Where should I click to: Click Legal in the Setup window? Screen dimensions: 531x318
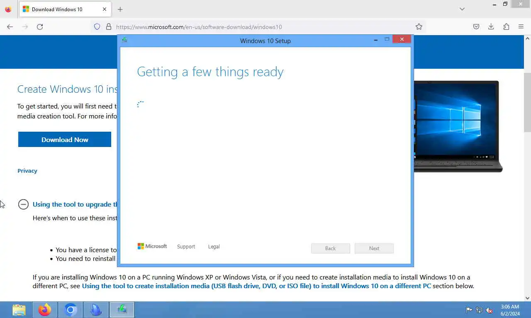tap(214, 246)
